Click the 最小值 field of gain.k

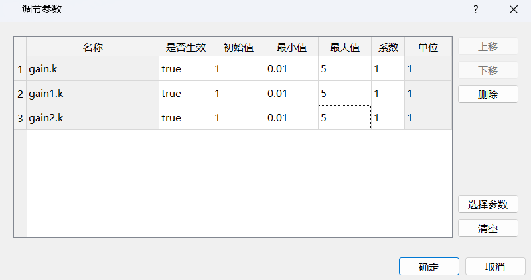291,69
